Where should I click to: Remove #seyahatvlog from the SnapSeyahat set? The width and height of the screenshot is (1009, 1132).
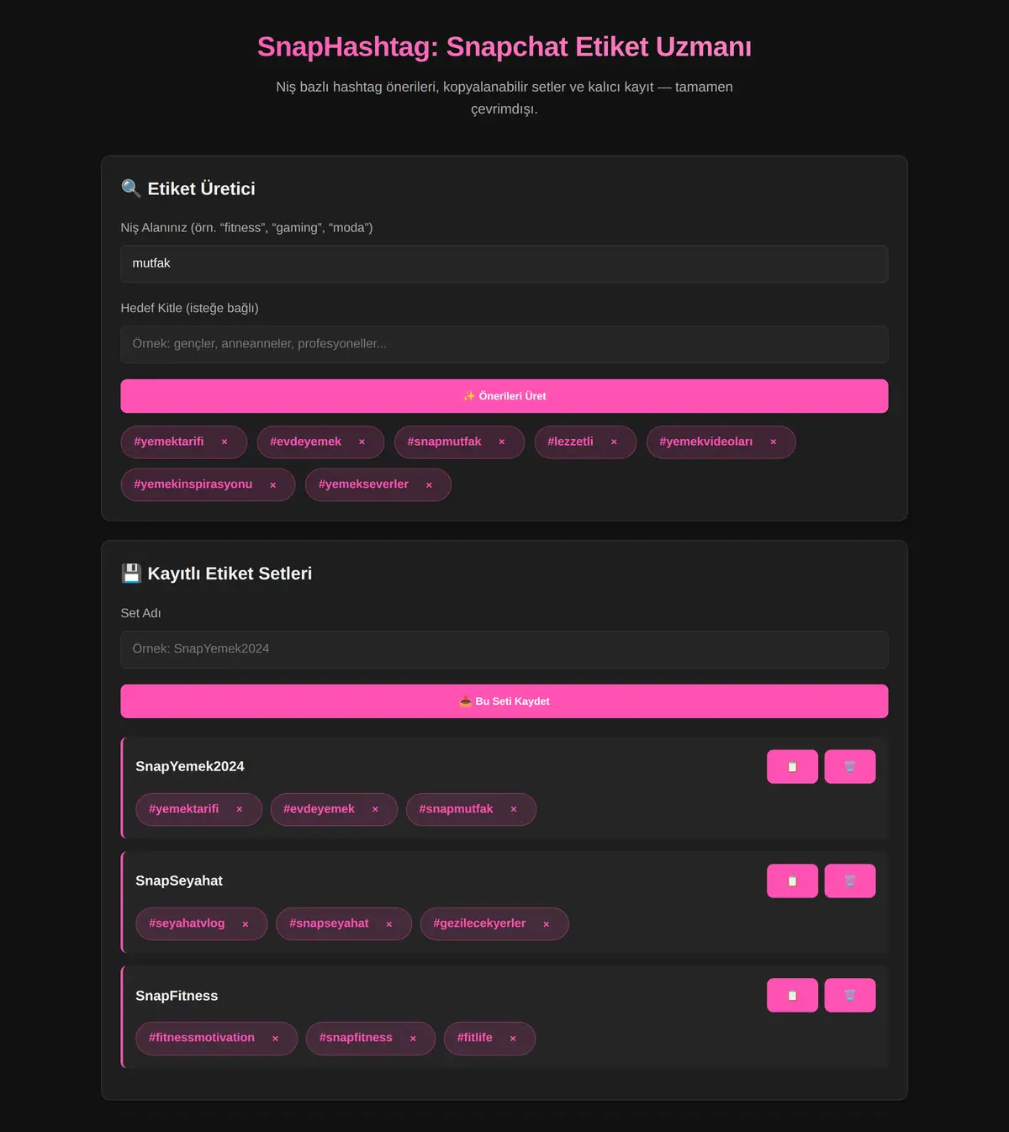pyautogui.click(x=246, y=924)
